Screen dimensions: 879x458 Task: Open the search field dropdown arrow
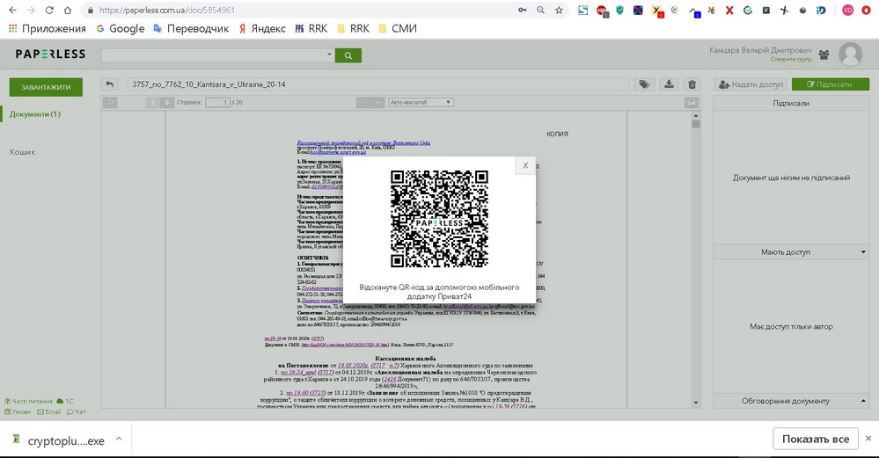click(329, 55)
